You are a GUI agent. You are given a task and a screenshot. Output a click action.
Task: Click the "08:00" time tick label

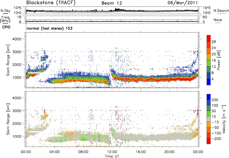[x=83, y=152]
